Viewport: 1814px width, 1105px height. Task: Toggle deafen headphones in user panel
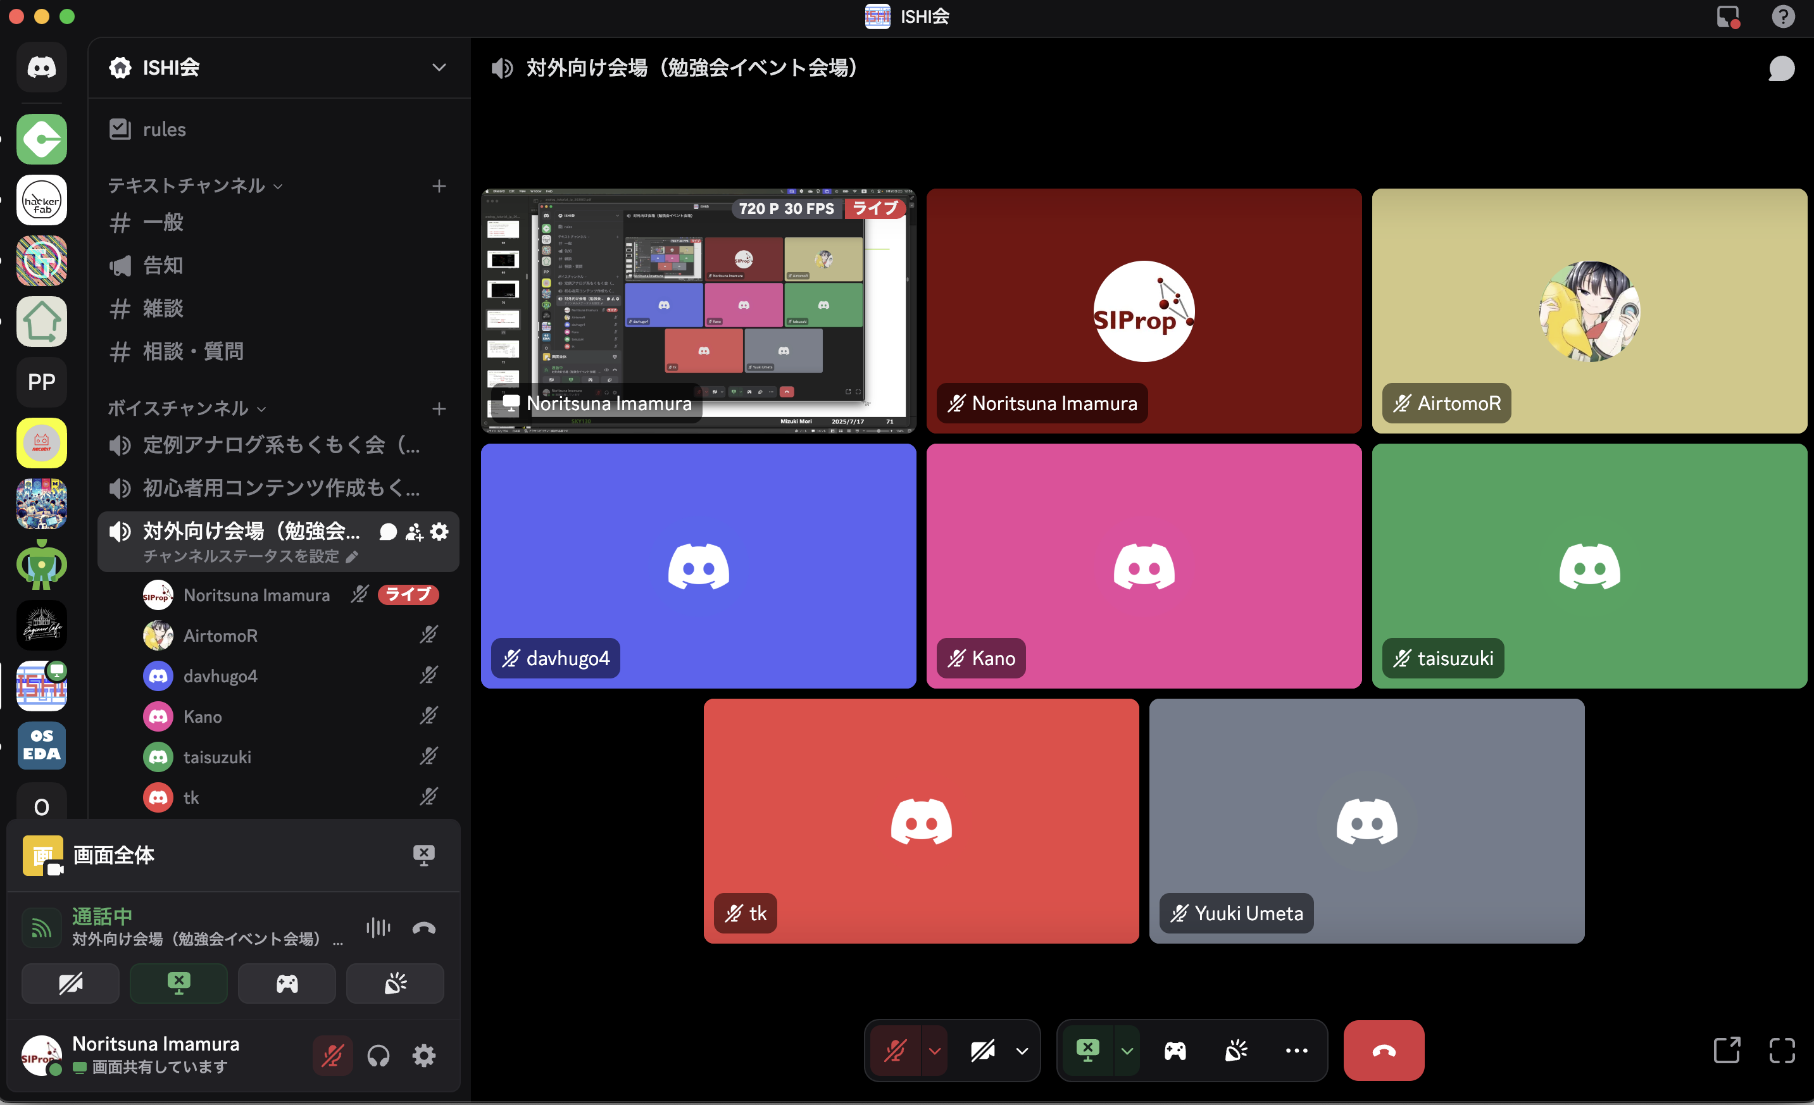378,1056
